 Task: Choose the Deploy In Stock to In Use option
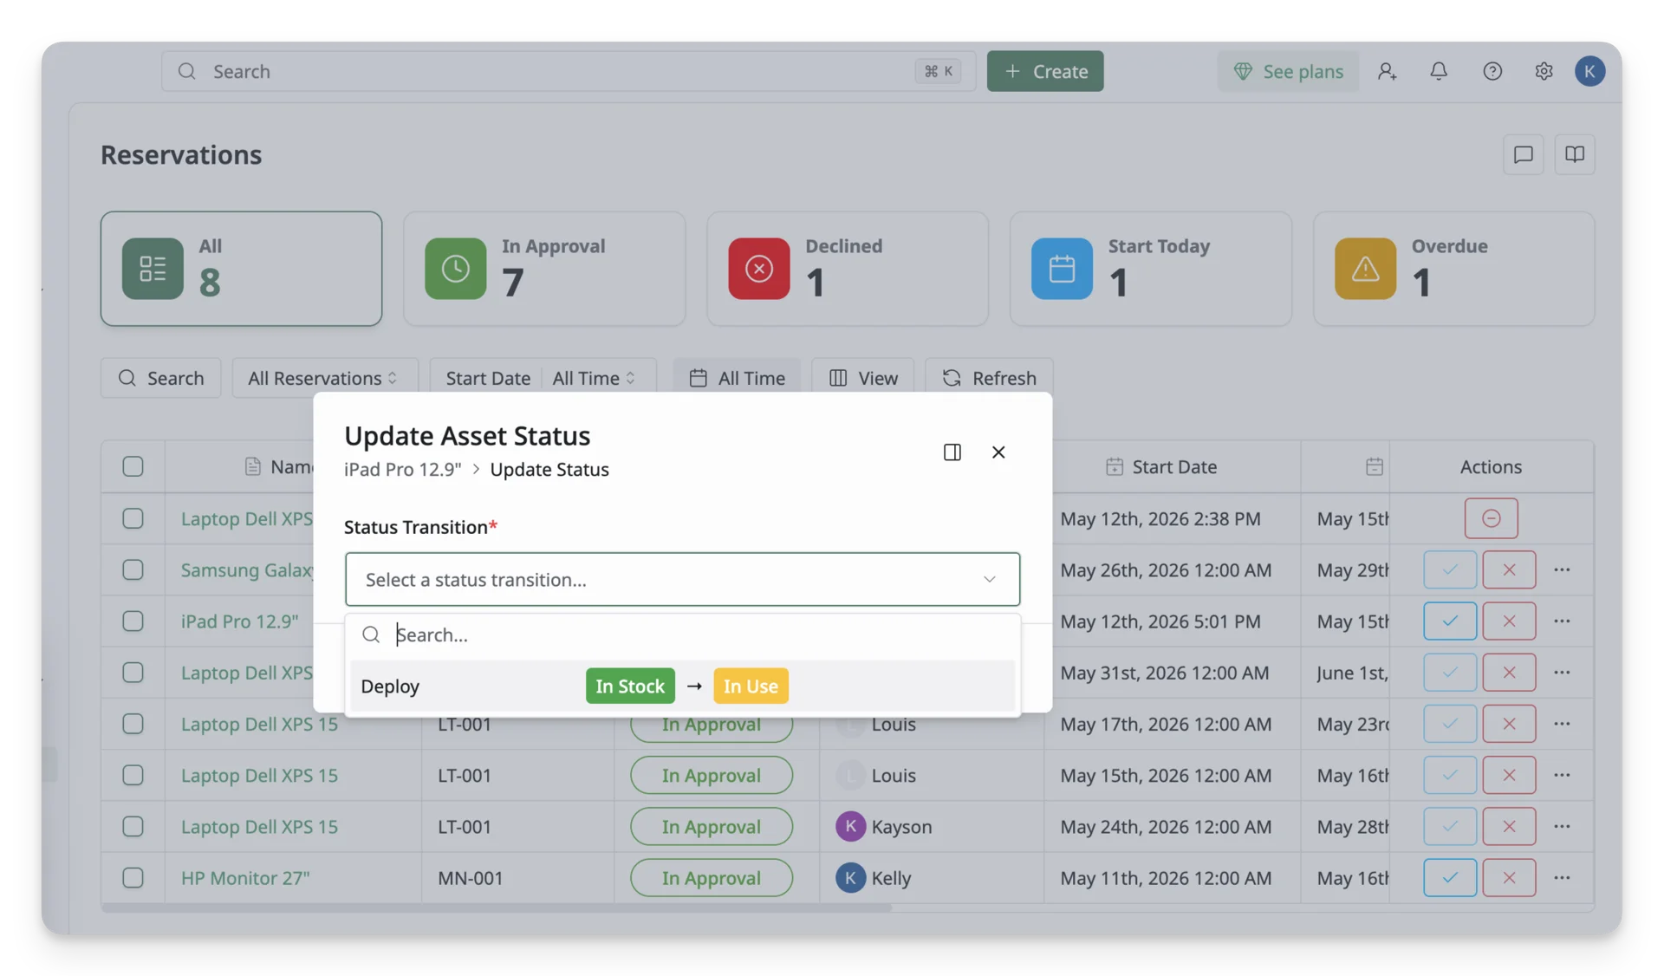click(x=682, y=686)
